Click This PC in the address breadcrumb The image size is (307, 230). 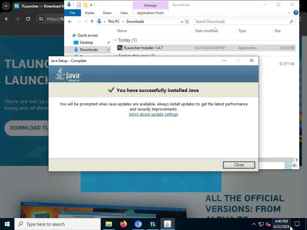coord(114,22)
